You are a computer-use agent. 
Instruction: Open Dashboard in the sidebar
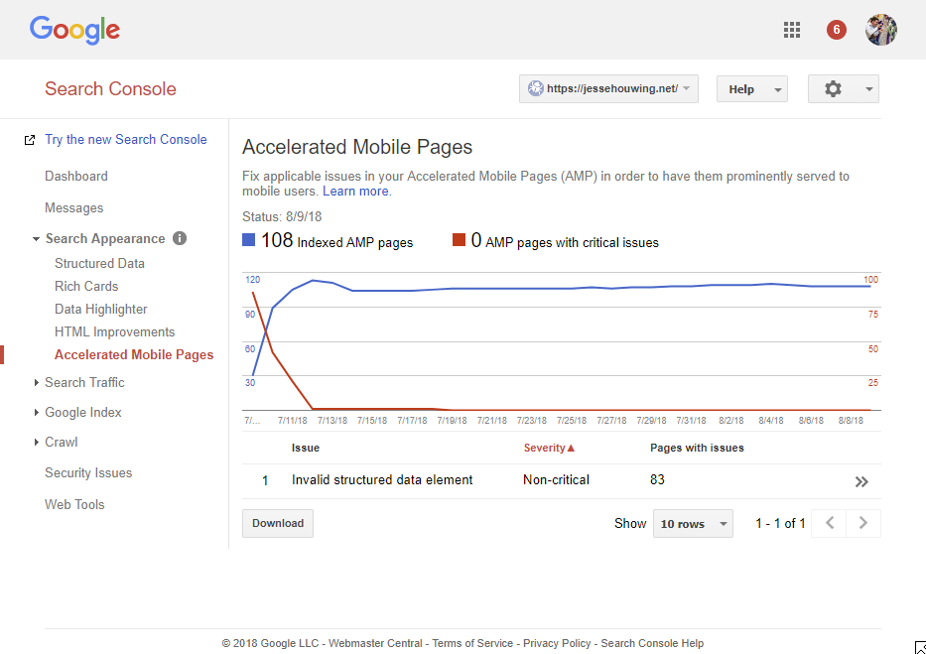click(x=76, y=176)
